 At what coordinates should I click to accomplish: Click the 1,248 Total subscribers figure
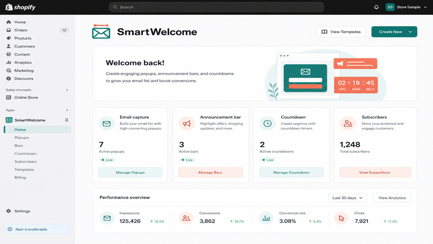pos(350,145)
